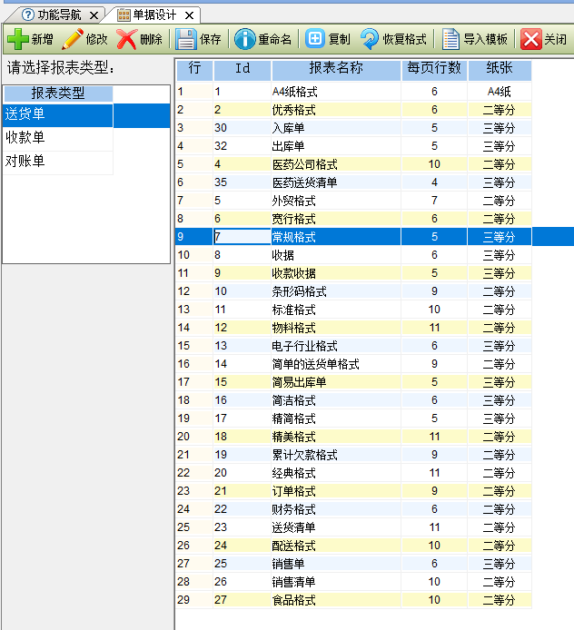Click the info 重命名 icon
Screen dimensions: 574x630
[245, 39]
